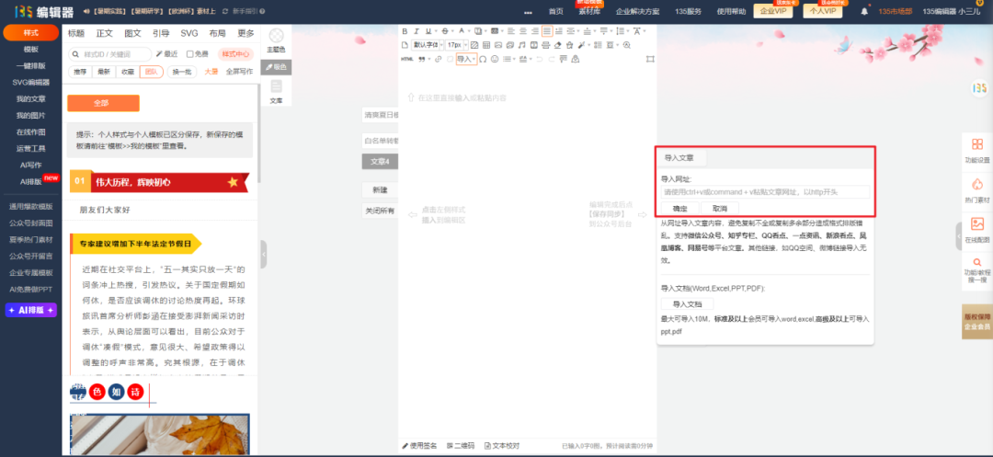The image size is (993, 457).
Task: Click the 企业VIP button
Action: coord(772,11)
